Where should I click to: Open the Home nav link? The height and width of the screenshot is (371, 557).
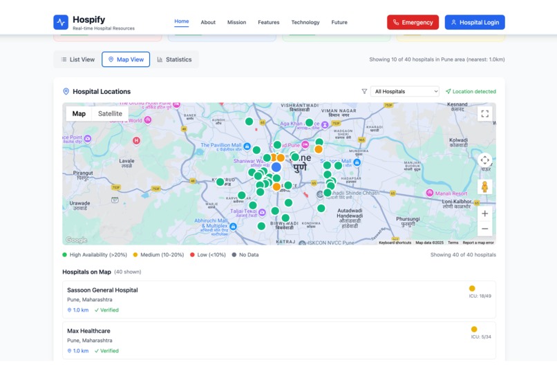click(182, 21)
